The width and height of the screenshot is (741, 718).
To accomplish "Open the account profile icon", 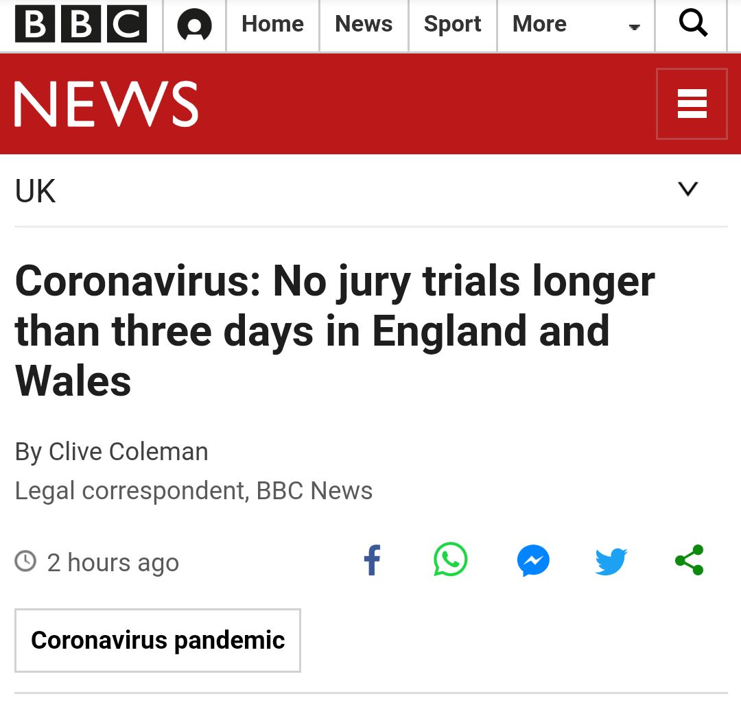I will (194, 26).
